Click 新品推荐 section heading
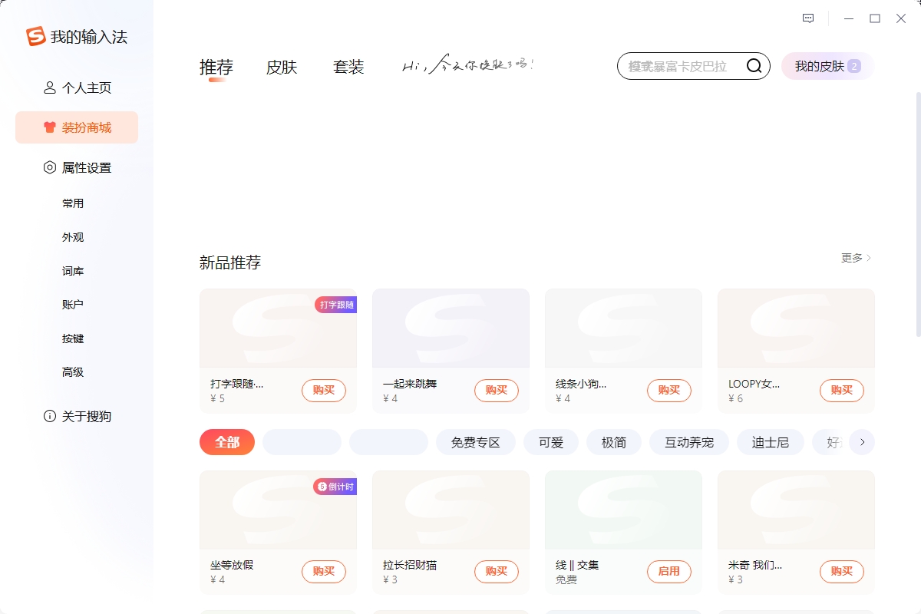 coord(230,262)
